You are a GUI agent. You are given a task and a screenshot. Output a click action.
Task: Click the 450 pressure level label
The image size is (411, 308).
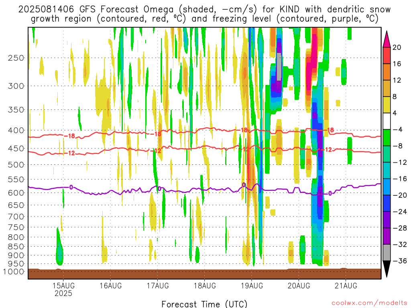(x=16, y=148)
